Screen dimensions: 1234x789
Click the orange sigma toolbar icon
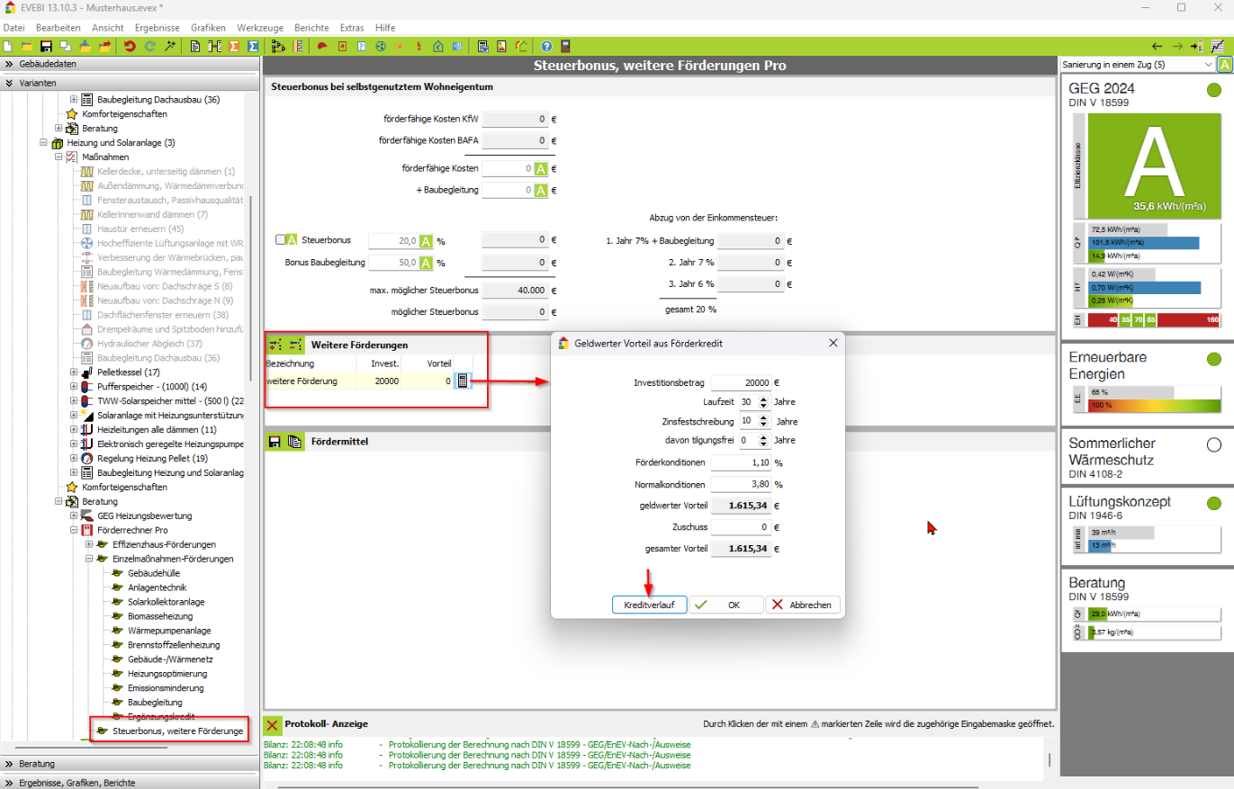(234, 46)
